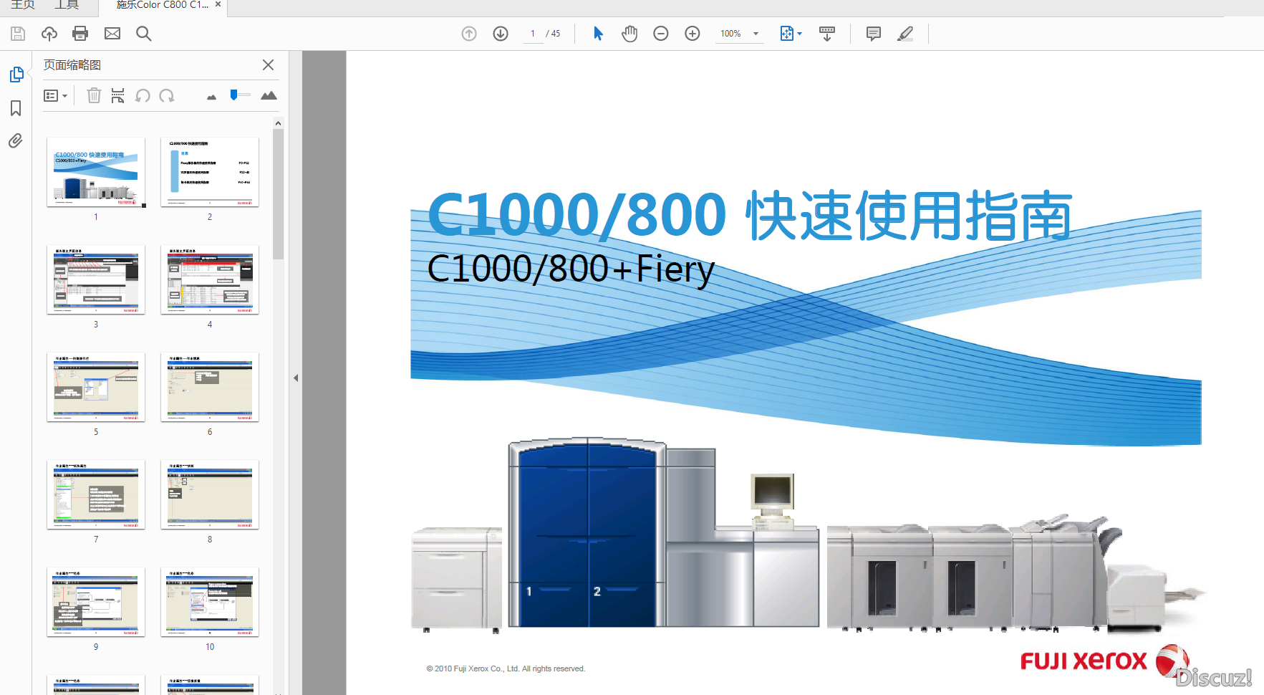This screenshot has height=695, width=1264.
Task: Add a sticky note comment
Action: [x=873, y=34]
